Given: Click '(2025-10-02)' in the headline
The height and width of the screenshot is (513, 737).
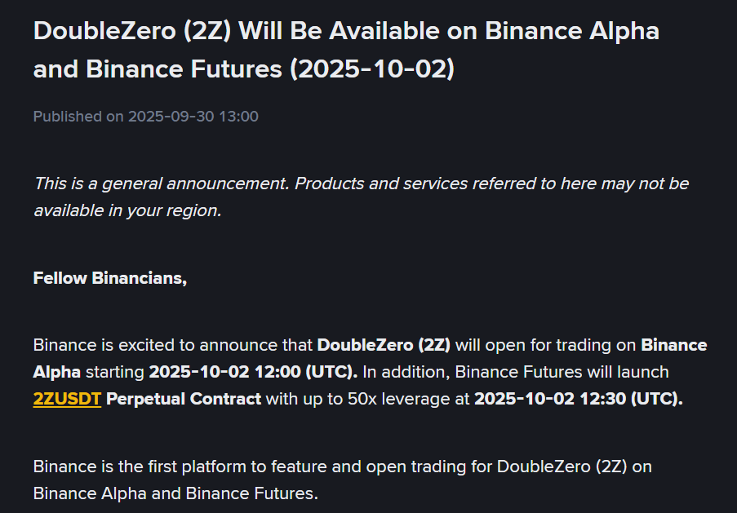Looking at the screenshot, I should pyautogui.click(x=372, y=69).
